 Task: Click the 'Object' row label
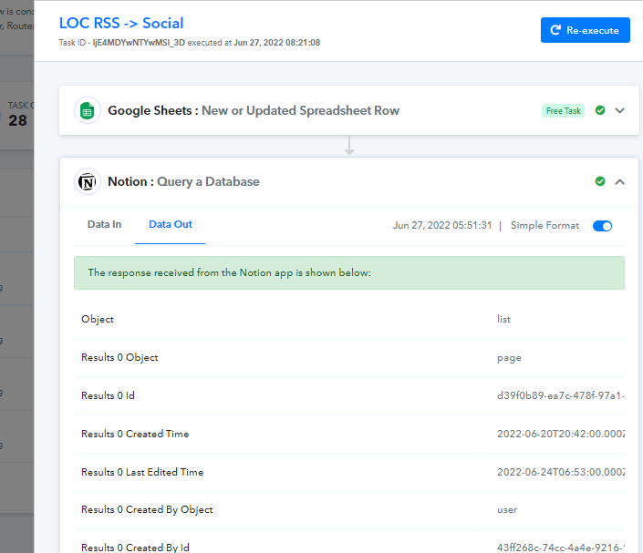tap(98, 319)
